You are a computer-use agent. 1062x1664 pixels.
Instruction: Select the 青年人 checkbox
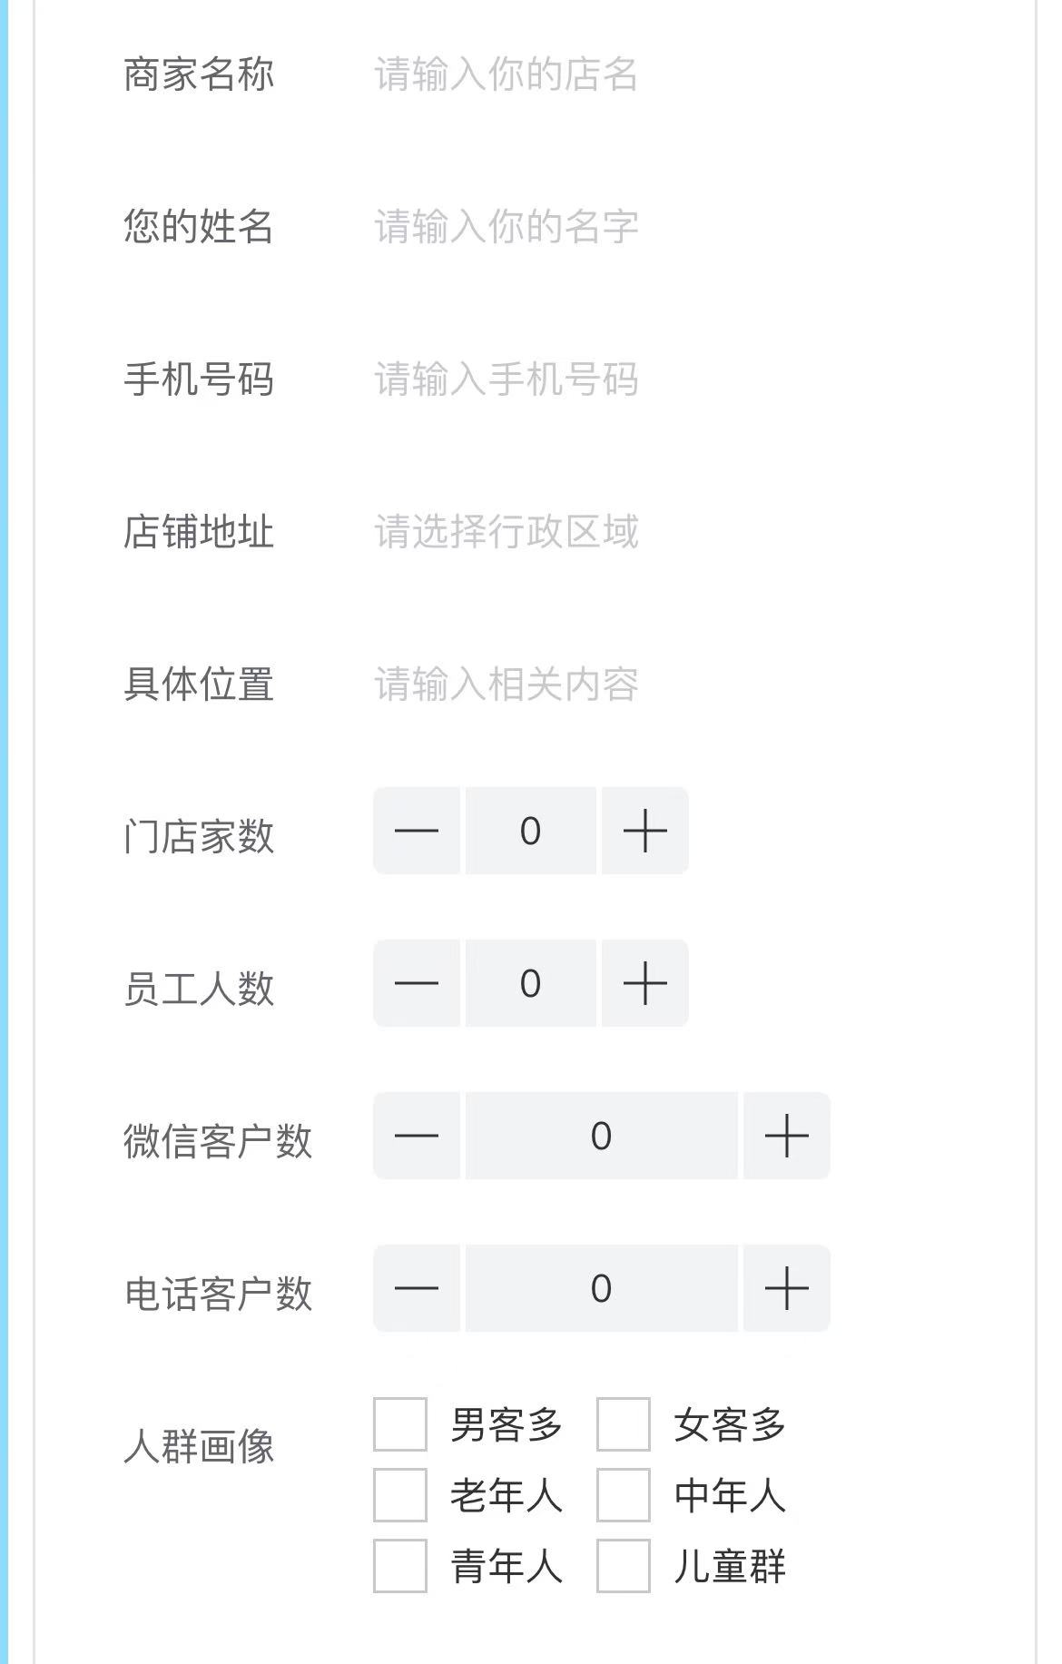pos(400,1564)
